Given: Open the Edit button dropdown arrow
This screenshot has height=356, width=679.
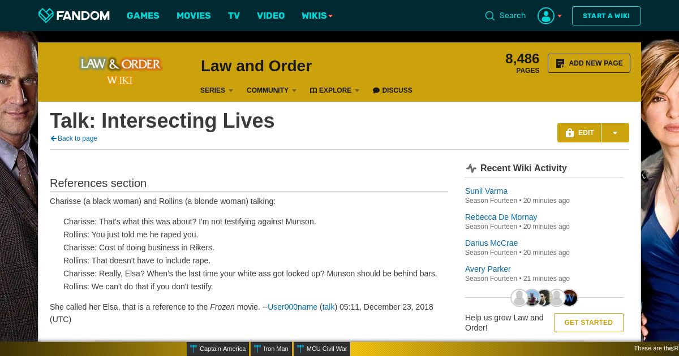Looking at the screenshot, I should click(615, 133).
